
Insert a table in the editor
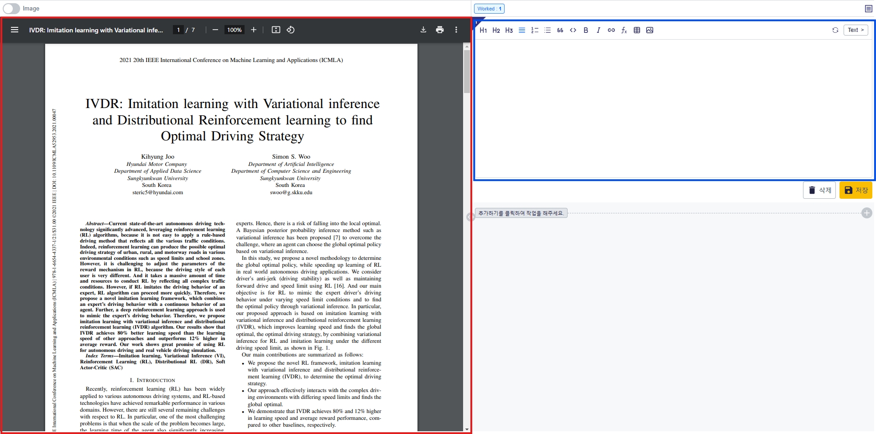pos(637,31)
